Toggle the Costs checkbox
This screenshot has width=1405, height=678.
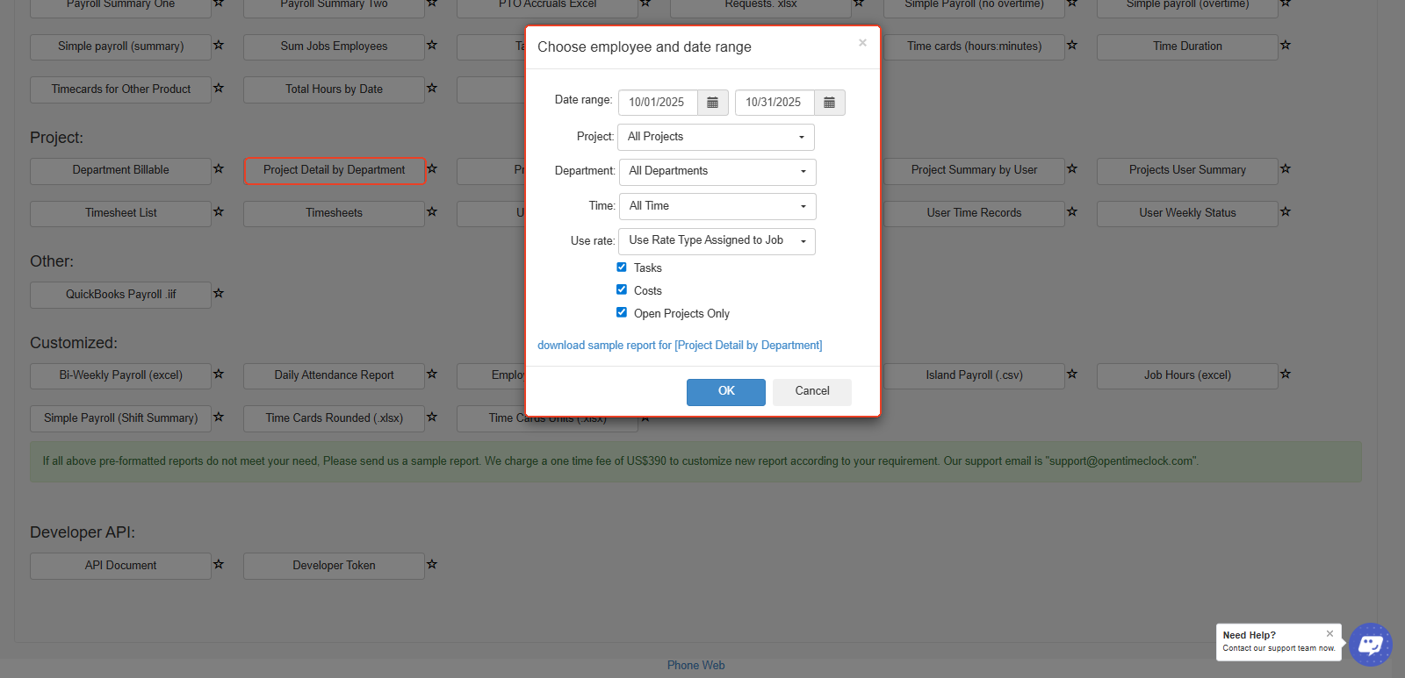coord(622,290)
